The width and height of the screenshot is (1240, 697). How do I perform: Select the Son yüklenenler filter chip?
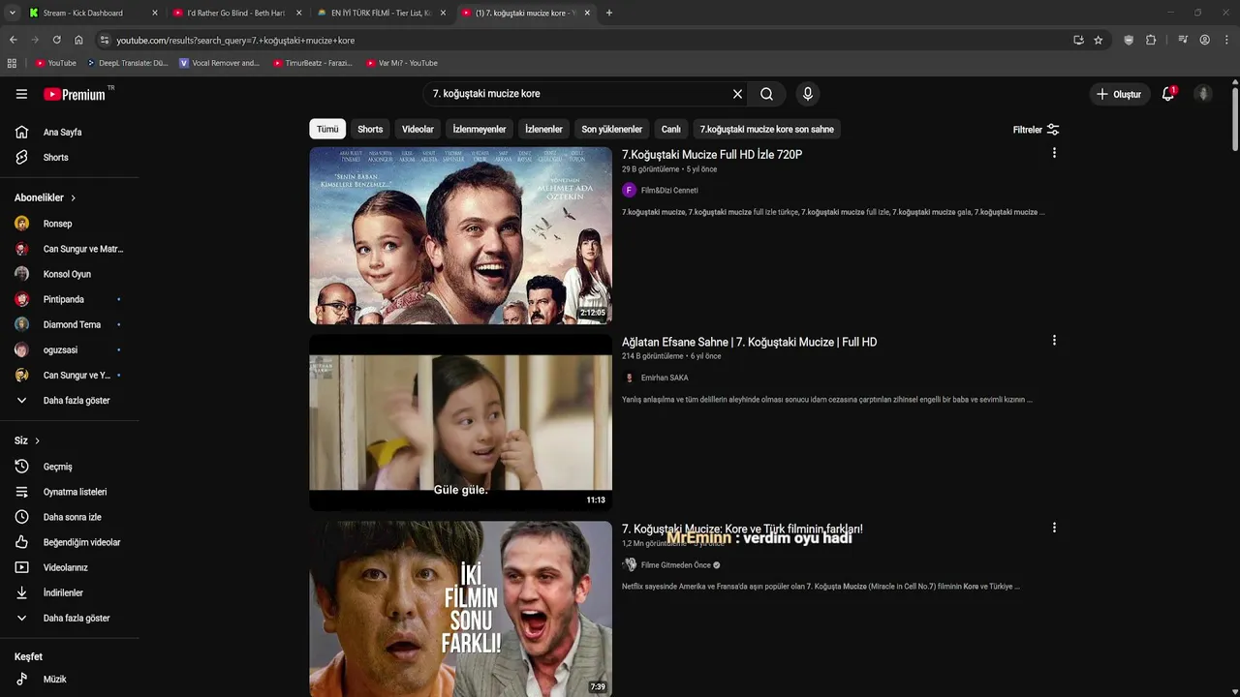[612, 129]
